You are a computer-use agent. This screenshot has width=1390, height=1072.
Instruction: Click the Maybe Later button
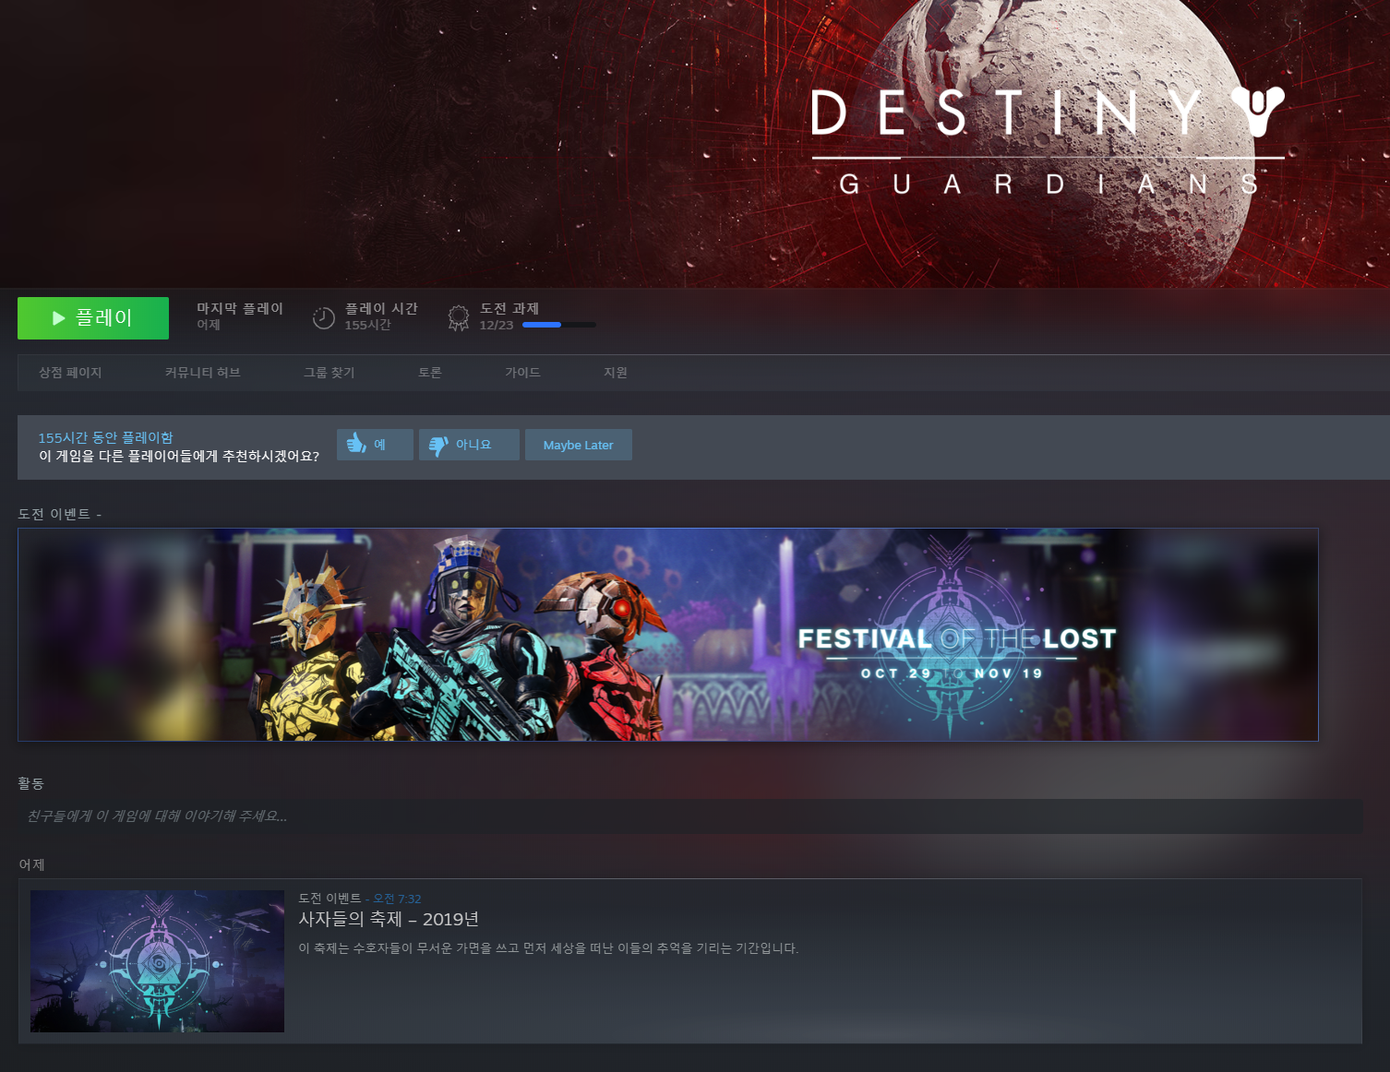pos(579,445)
